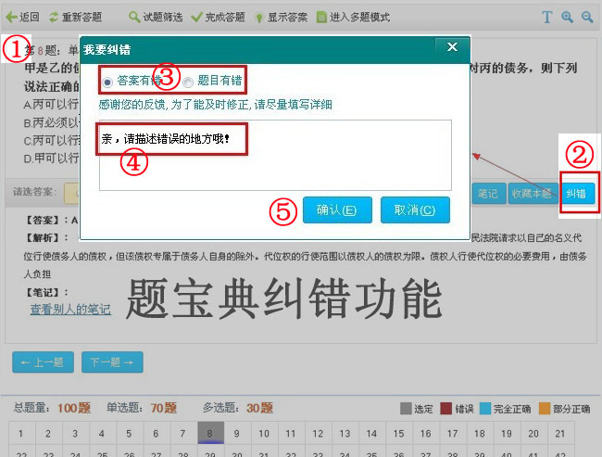The image size is (602, 457).
Task: Click the 70题 single-choice count
Action: [x=164, y=408]
